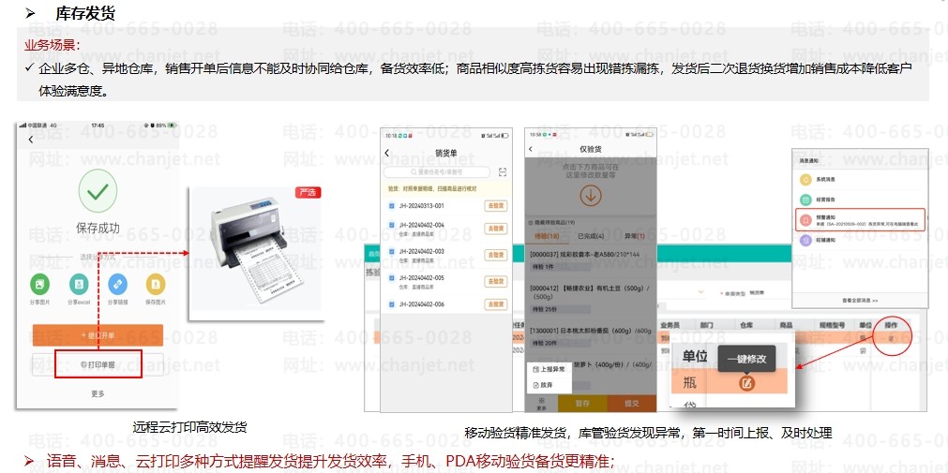Viewport: 948px width, 473px height.
Task: Tap document icon of JH-20240402-004
Action: (x=392, y=225)
